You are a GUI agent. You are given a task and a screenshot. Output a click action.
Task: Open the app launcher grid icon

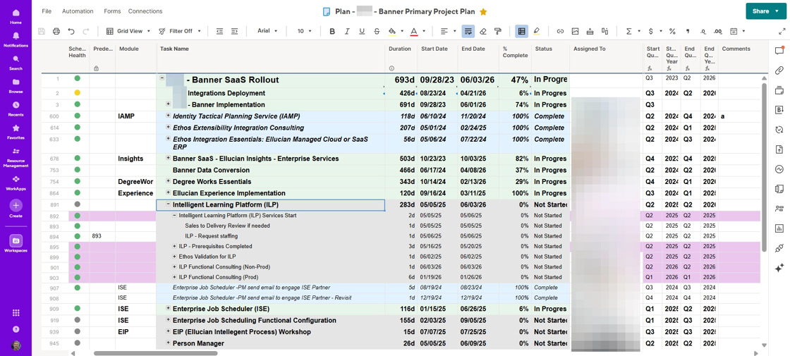[16, 313]
